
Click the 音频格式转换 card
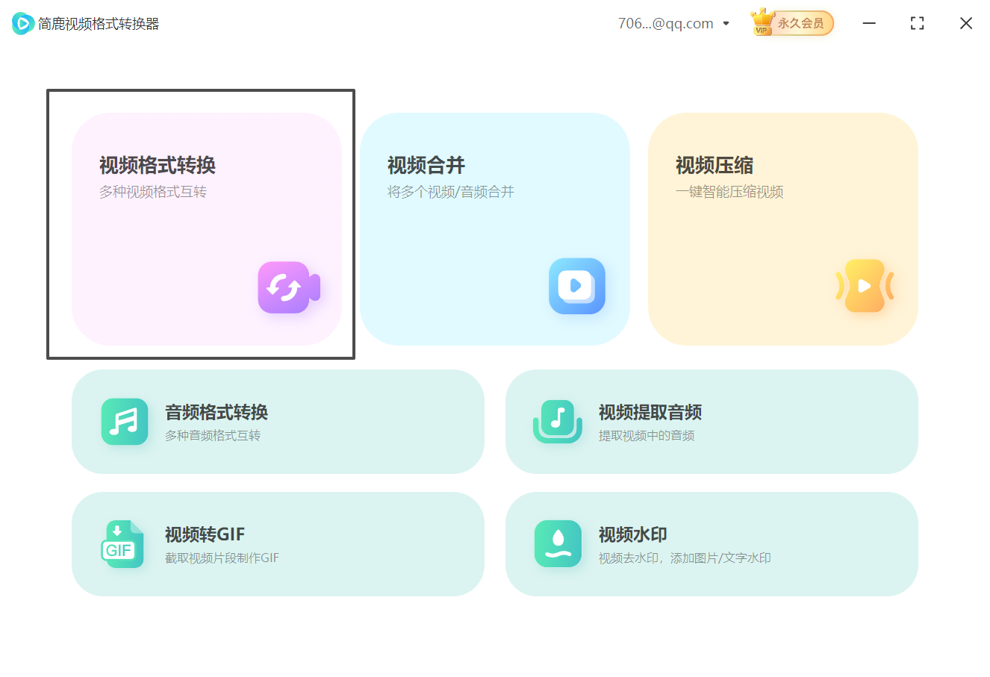coord(278,422)
